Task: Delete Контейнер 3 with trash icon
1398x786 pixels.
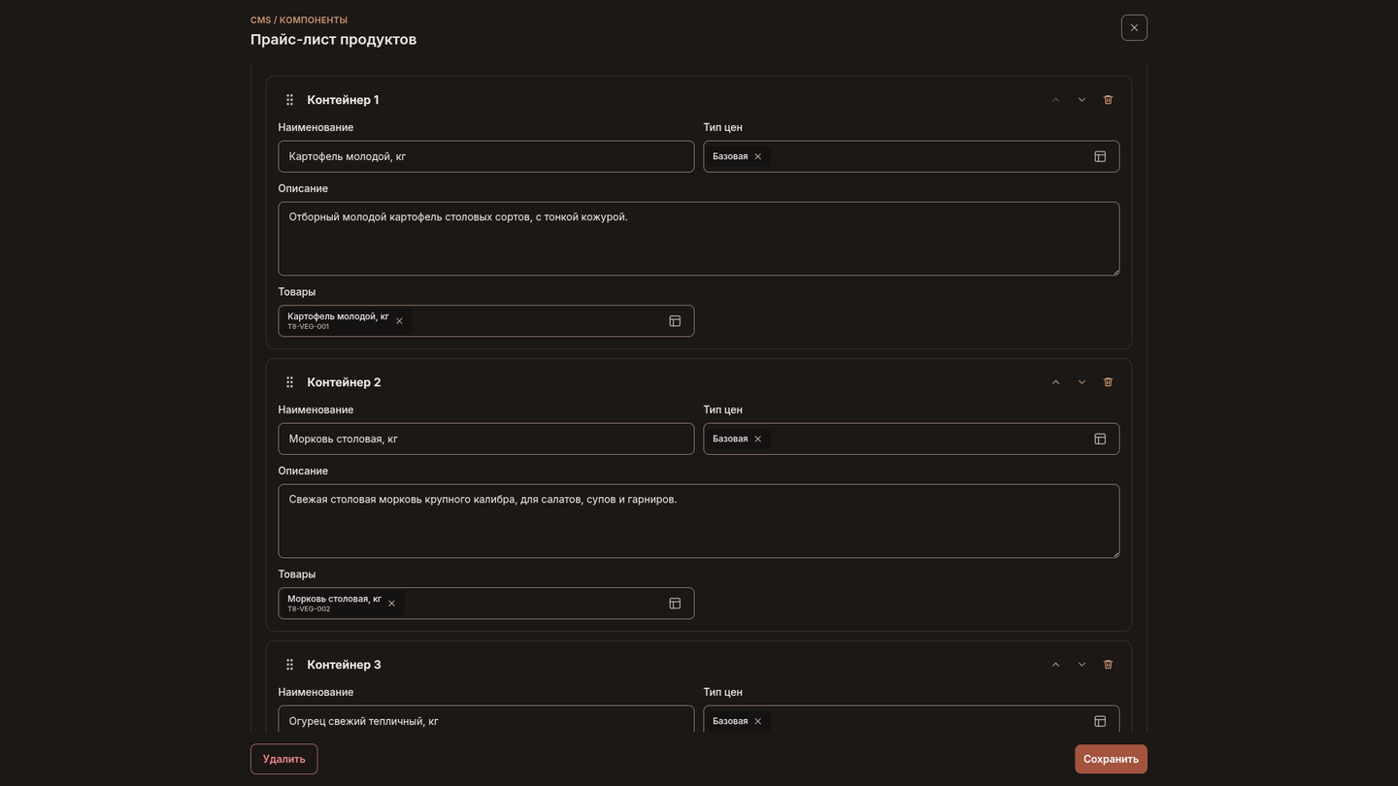Action: (x=1108, y=665)
